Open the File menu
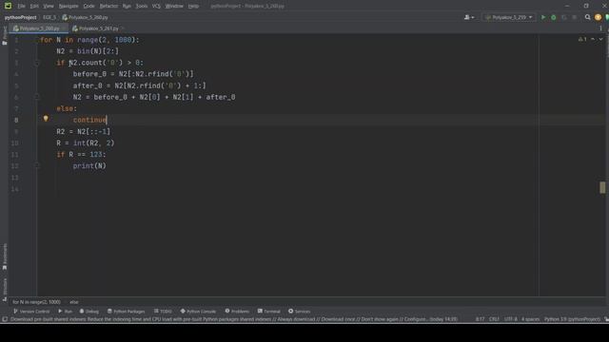Screen dimensions: 609x342 click(x=21, y=6)
